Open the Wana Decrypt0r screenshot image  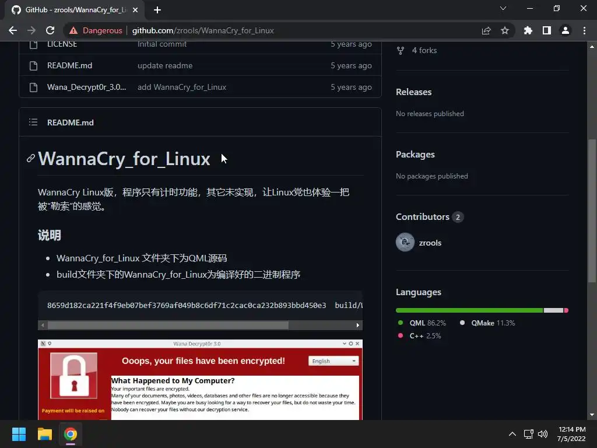point(201,380)
